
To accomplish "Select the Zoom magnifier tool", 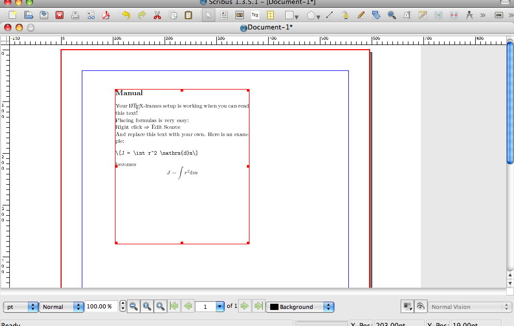I will pyautogui.click(x=391, y=15).
